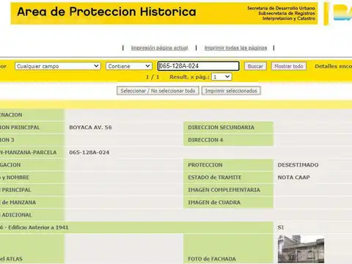352x264 pixels.
Task: Click the 'Edificio Anterior a 1941' row
Action: [136, 227]
